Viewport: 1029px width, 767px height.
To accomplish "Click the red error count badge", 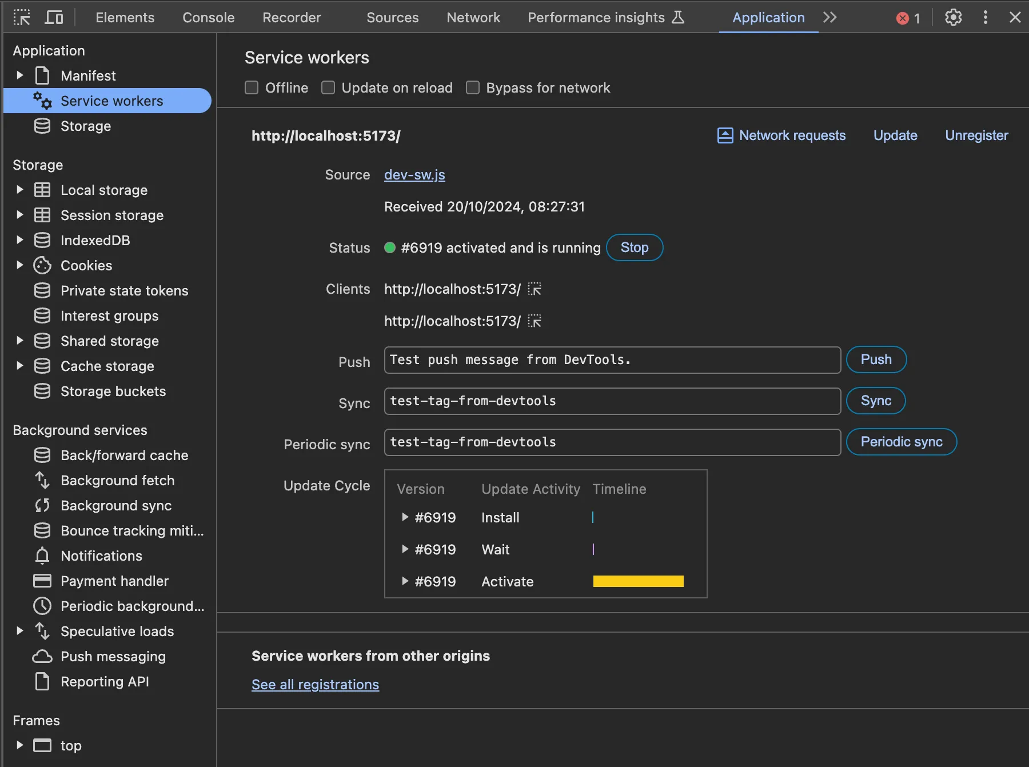I will (x=908, y=18).
